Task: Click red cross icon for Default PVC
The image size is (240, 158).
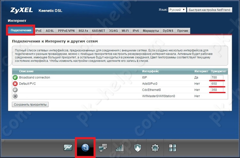Action: pos(15,84)
